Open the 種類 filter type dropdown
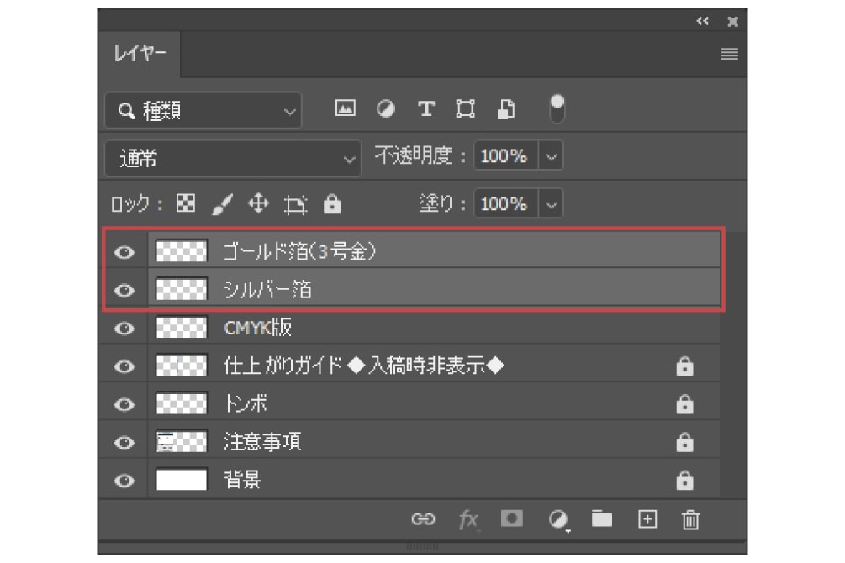Image resolution: width=845 pixels, height=563 pixels. (203, 110)
